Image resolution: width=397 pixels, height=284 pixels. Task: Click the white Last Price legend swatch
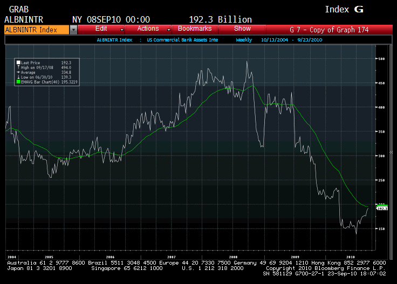18,63
